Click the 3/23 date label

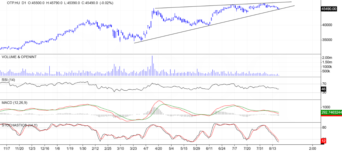(x=133, y=149)
